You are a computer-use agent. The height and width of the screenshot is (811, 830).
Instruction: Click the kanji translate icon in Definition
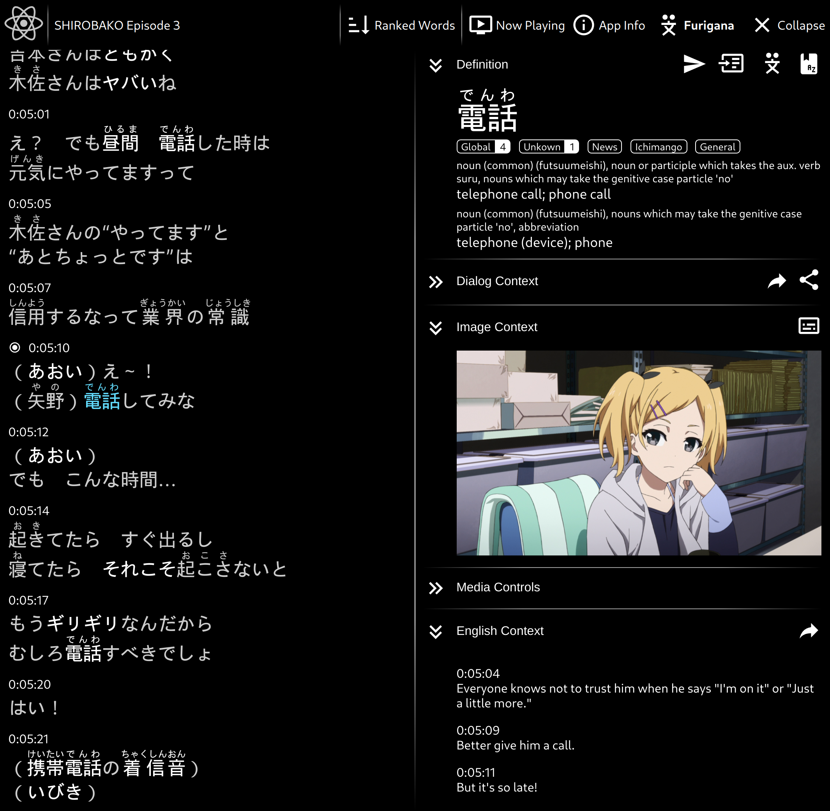[772, 64]
